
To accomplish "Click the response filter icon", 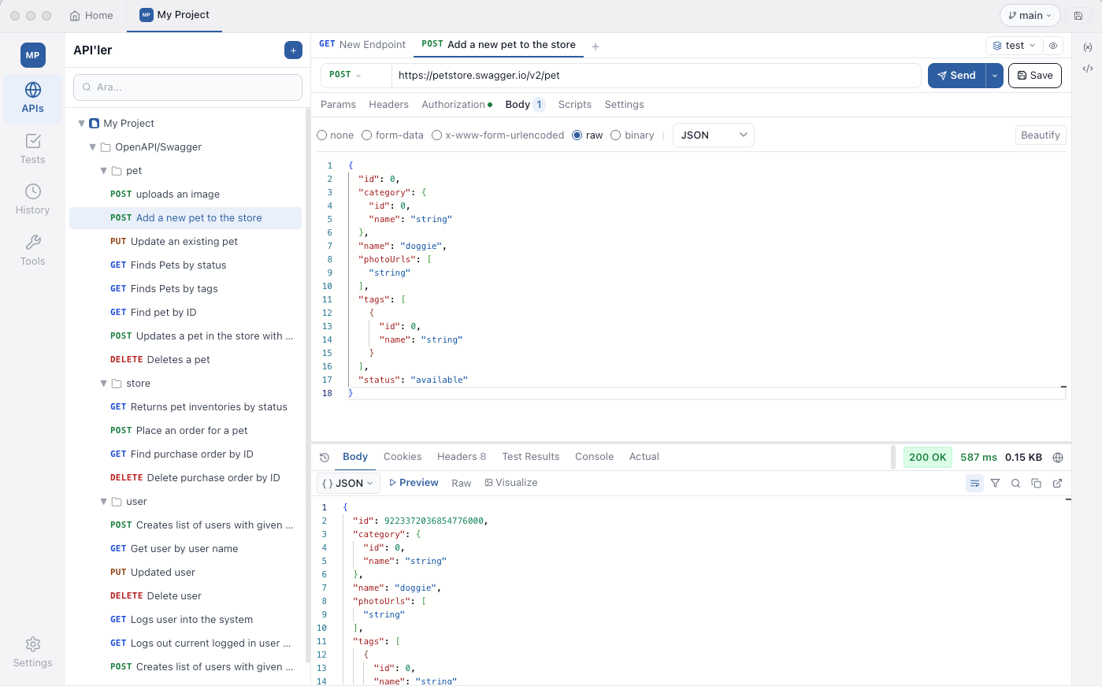I will click(x=996, y=484).
